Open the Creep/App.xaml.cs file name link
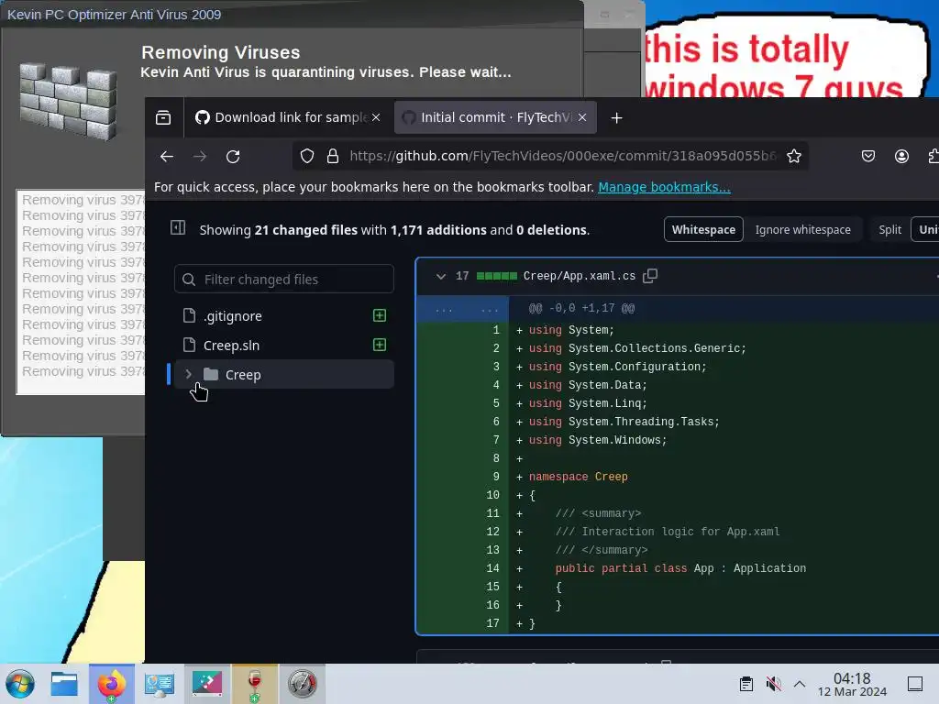This screenshot has width=939, height=704. [x=580, y=276]
